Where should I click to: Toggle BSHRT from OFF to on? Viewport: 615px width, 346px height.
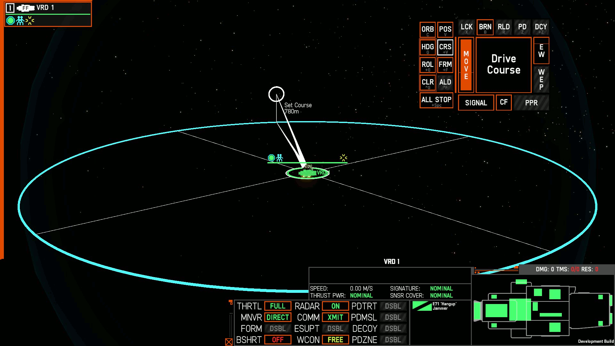(x=277, y=340)
